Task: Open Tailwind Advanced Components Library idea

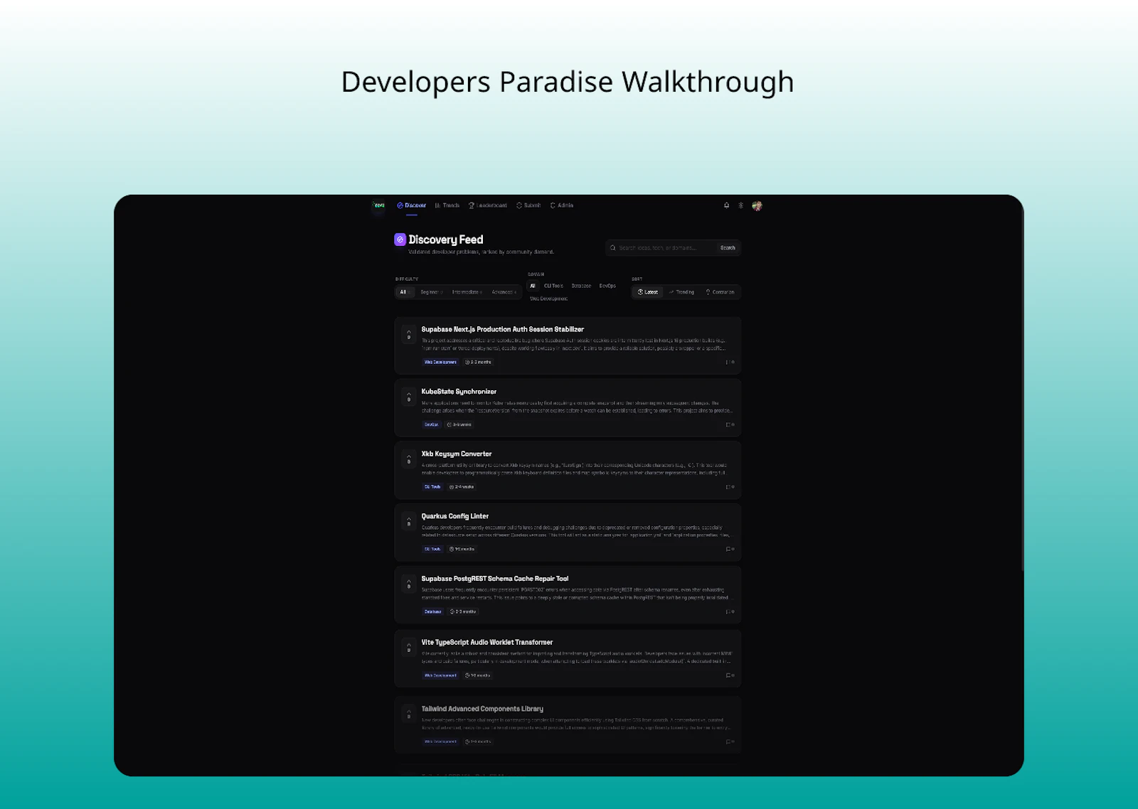Action: 482,709
